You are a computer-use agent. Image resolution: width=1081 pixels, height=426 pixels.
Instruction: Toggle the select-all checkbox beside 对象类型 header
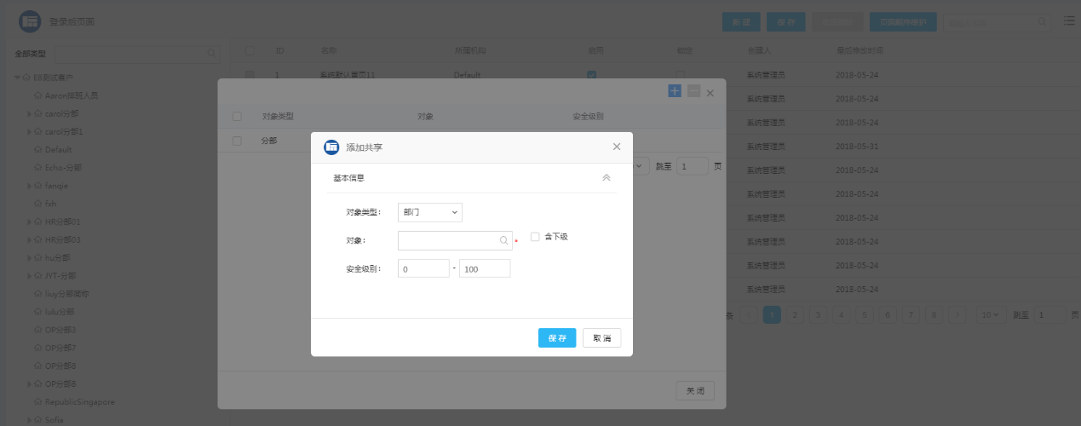pyautogui.click(x=237, y=117)
